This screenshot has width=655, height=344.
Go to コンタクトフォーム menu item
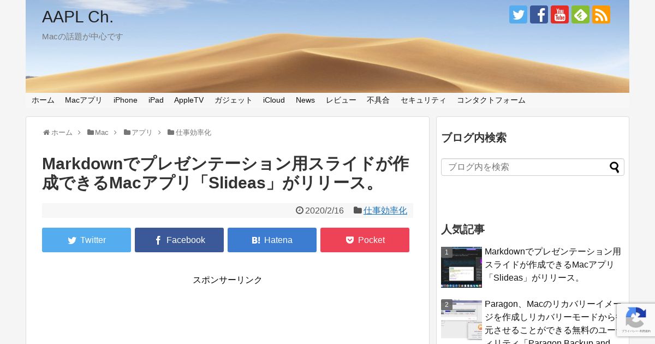coord(491,100)
